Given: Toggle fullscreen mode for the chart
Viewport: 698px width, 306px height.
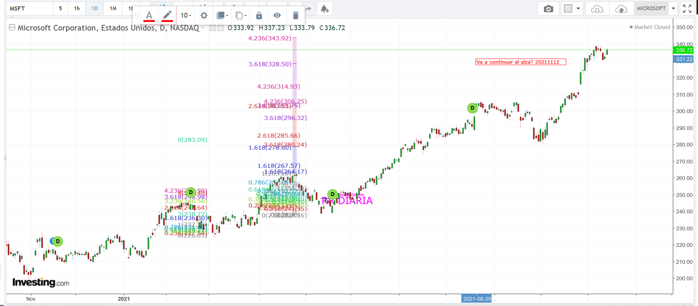Looking at the screenshot, I should pyautogui.click(x=687, y=9).
